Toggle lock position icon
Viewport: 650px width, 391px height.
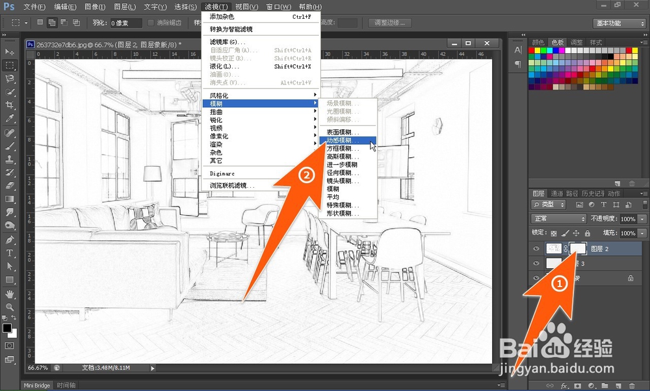576,233
